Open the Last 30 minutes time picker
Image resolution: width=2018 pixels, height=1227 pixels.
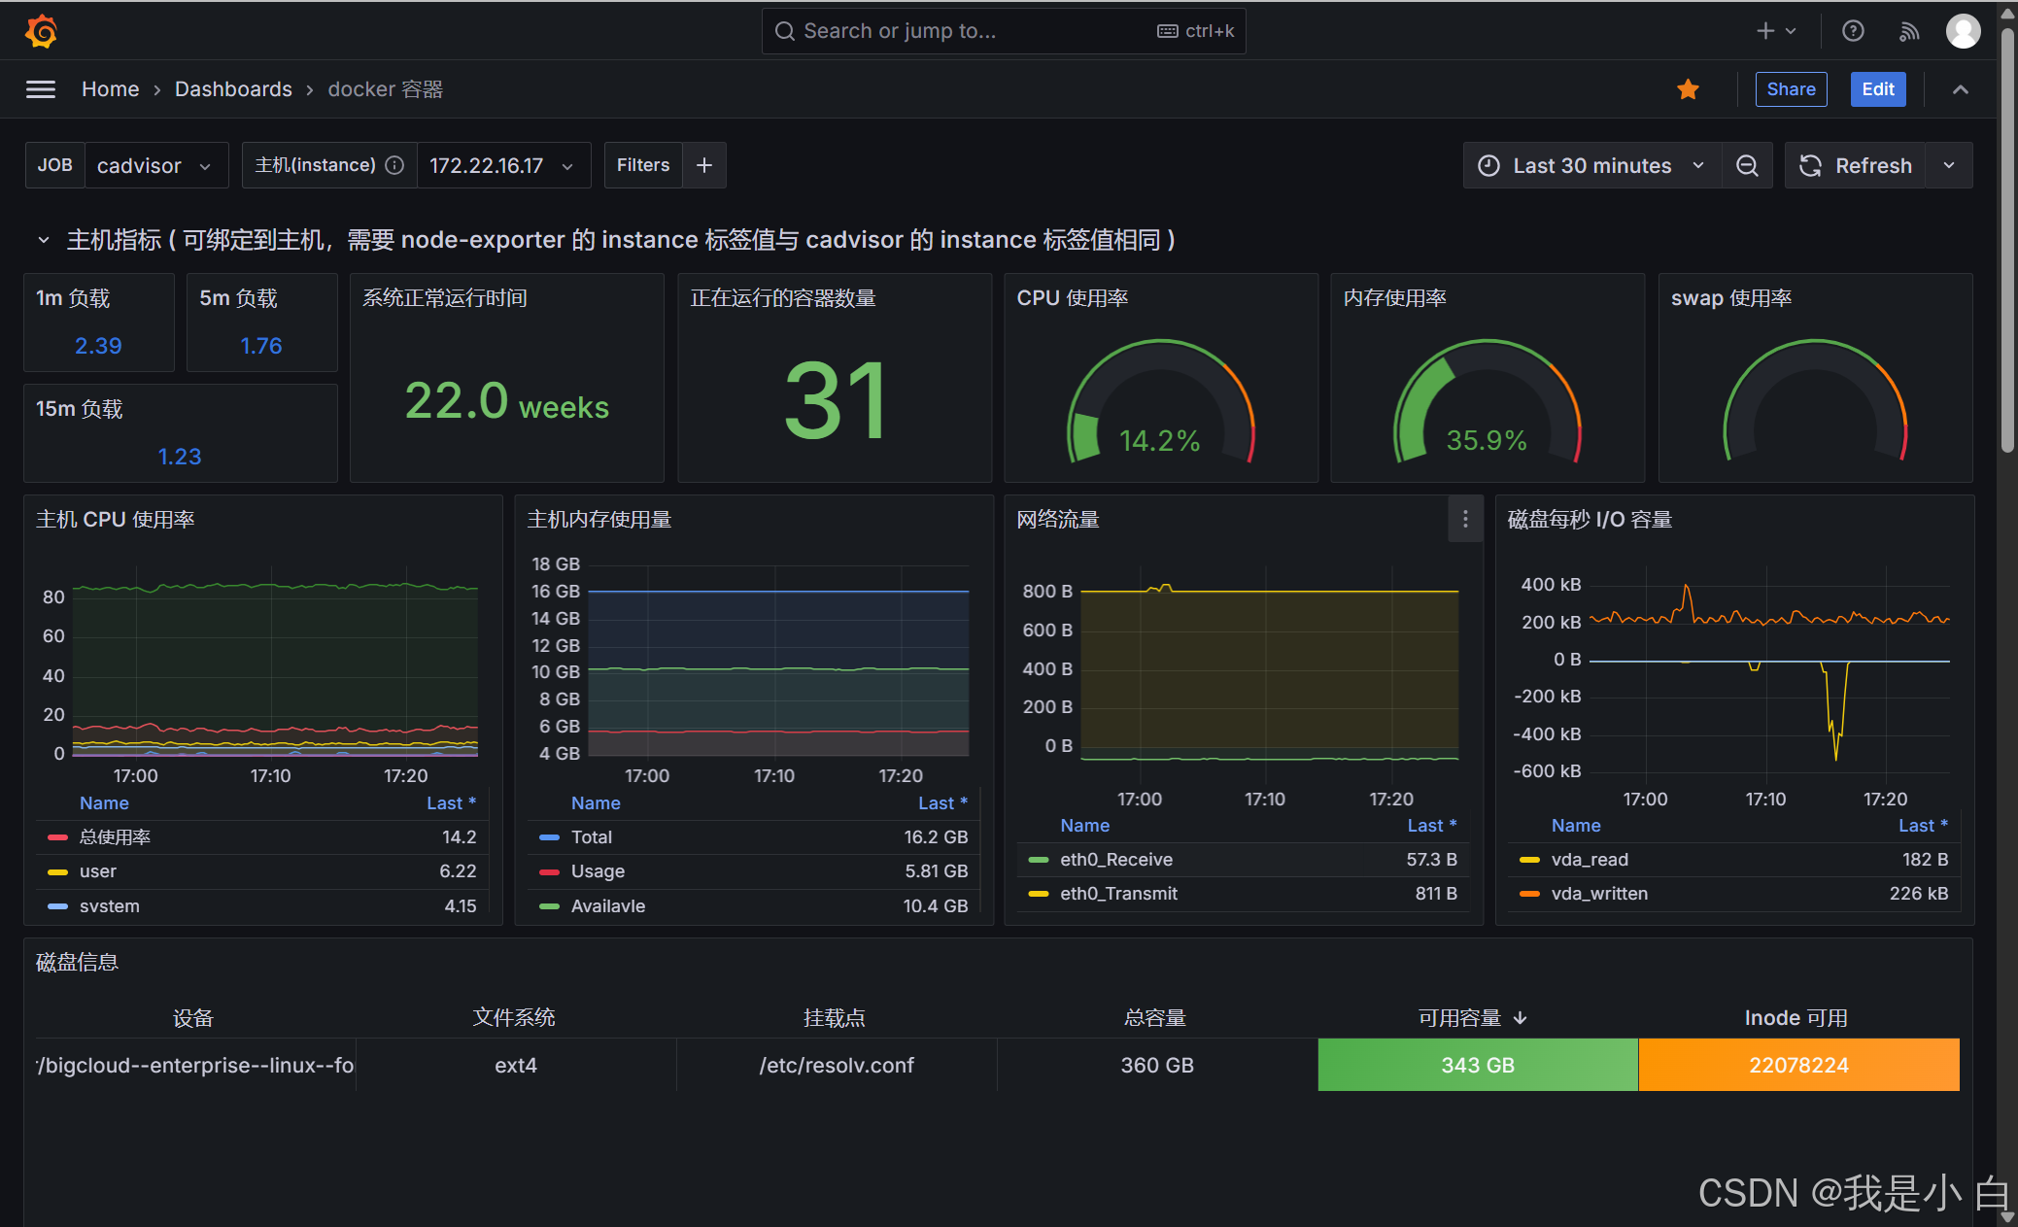click(1591, 166)
